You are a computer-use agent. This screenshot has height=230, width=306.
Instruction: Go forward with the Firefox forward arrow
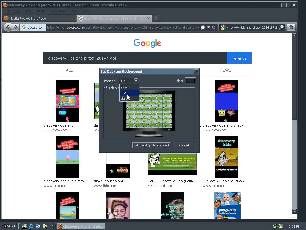coord(16,27)
